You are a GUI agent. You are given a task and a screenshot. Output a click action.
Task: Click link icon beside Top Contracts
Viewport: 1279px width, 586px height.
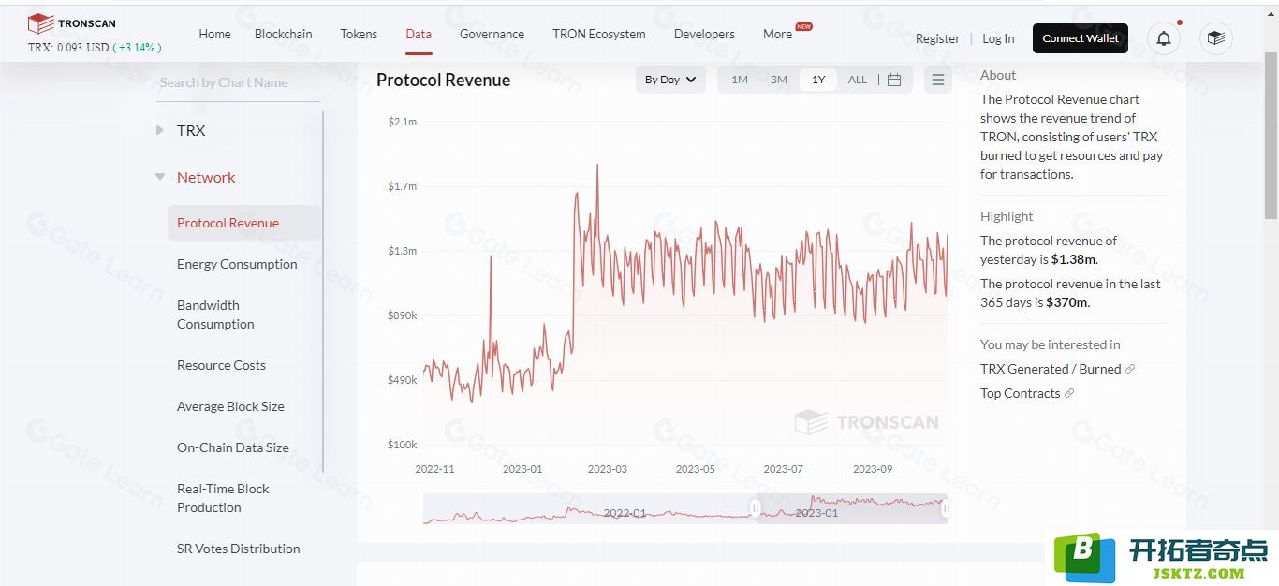1069,393
